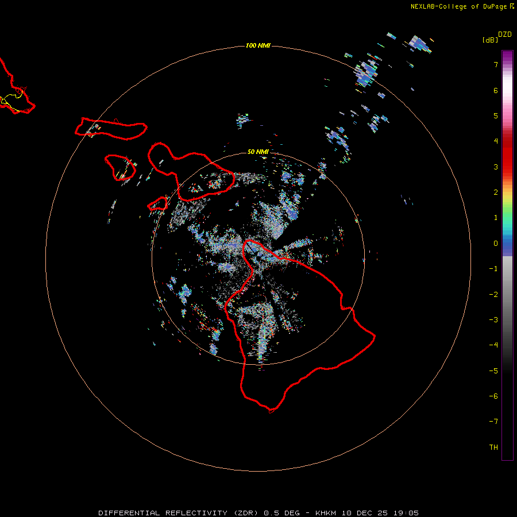Click the "100 NMI" range ring label

point(258,45)
